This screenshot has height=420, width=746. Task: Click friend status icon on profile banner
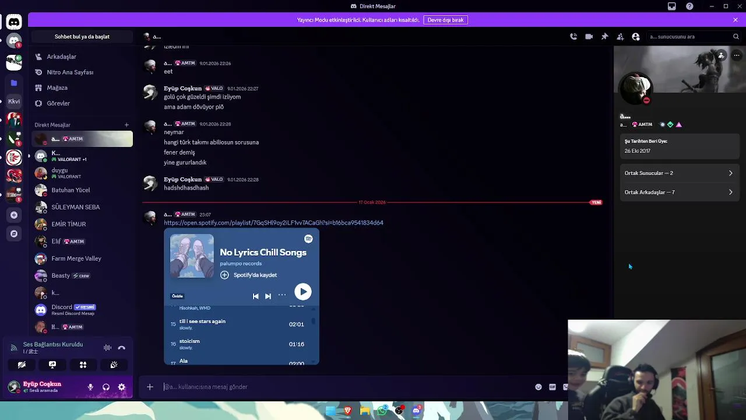click(x=721, y=55)
